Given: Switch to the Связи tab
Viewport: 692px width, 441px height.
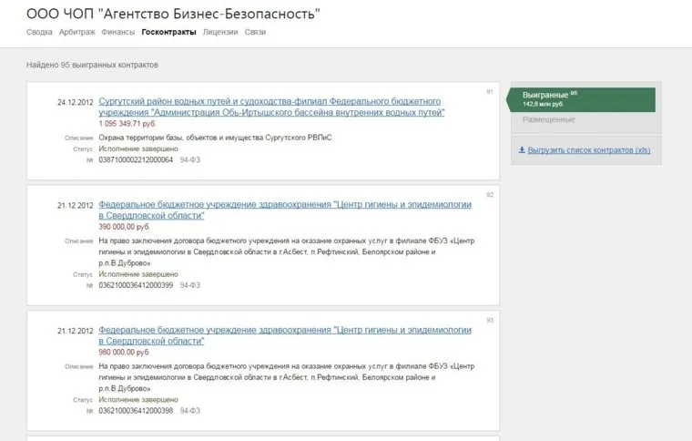Looking at the screenshot, I should [x=255, y=32].
